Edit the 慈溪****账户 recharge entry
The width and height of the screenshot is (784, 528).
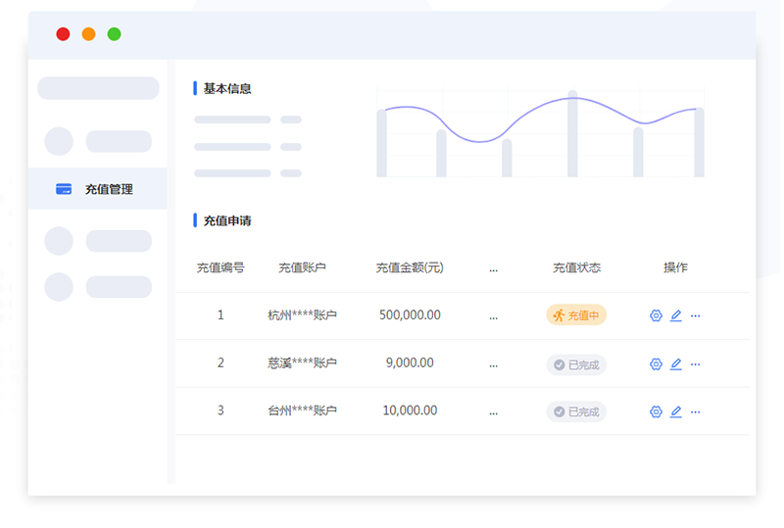(675, 364)
